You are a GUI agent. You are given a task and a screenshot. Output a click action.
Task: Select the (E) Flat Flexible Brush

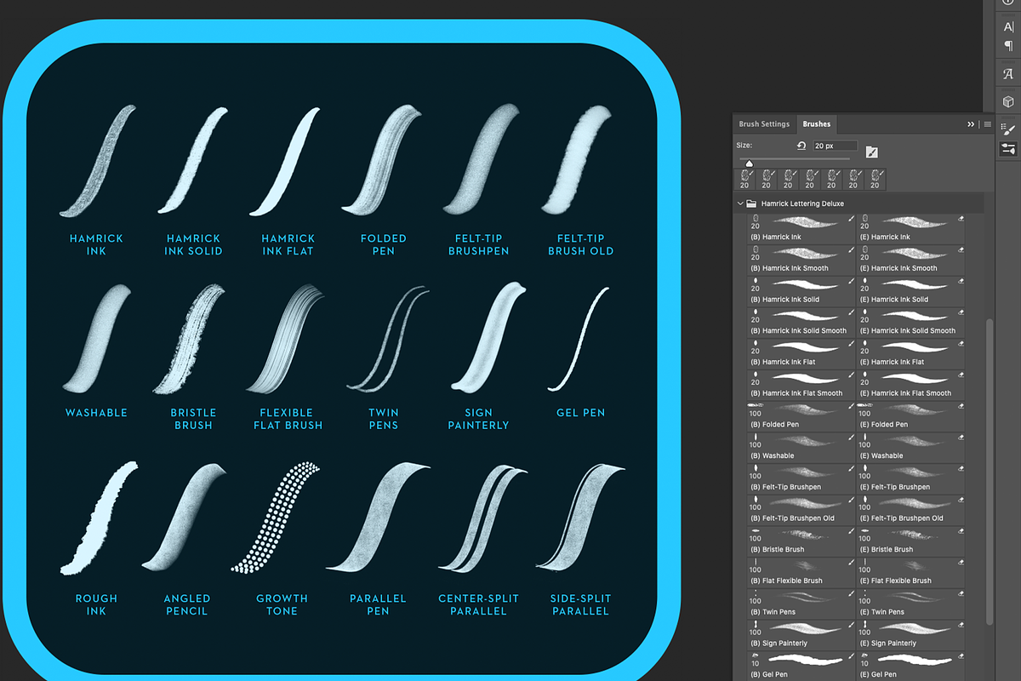[910, 573]
